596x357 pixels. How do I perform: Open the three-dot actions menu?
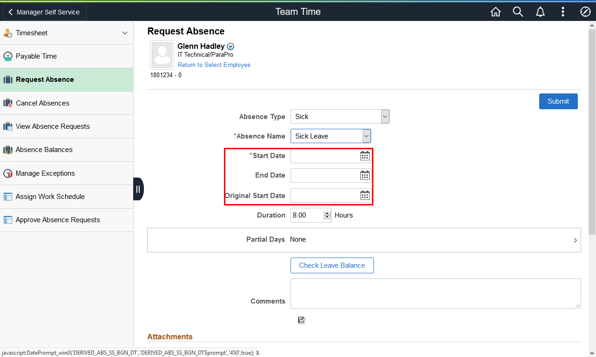563,12
